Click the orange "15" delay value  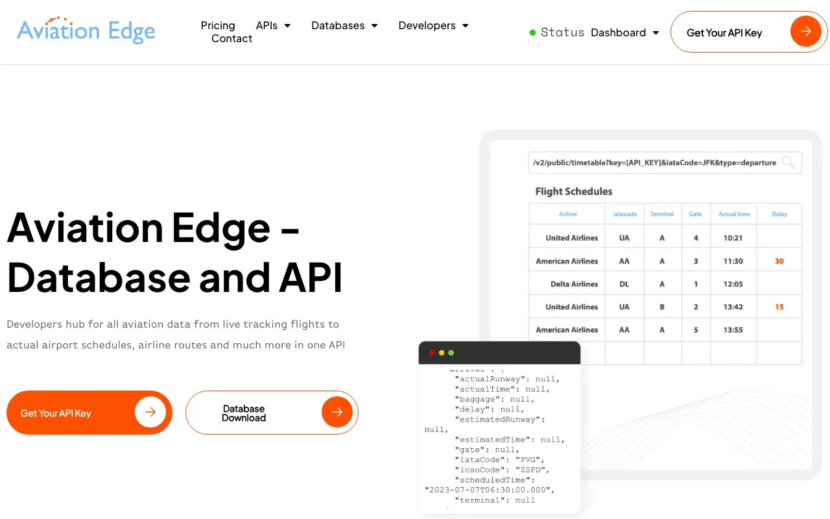point(779,307)
